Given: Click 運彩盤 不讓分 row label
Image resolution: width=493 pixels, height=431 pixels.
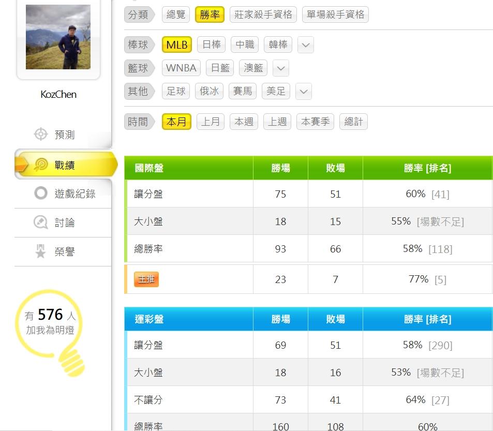Looking at the screenshot, I should pyautogui.click(x=148, y=400).
